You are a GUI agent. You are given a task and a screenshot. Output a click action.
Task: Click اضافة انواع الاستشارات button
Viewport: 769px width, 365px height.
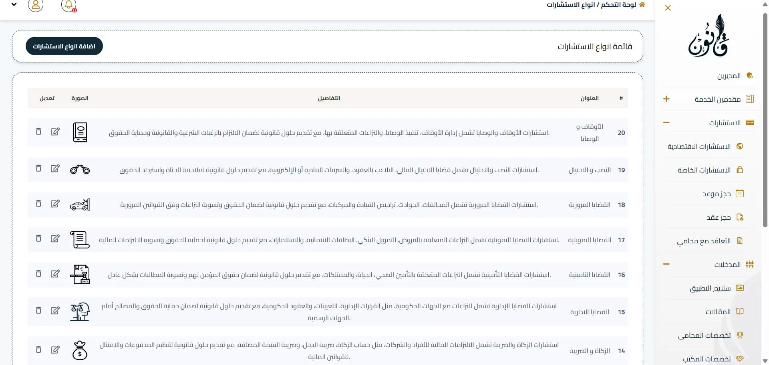pos(64,46)
